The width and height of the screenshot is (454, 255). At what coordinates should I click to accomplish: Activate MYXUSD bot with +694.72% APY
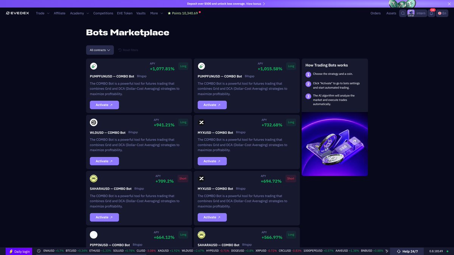(x=212, y=217)
